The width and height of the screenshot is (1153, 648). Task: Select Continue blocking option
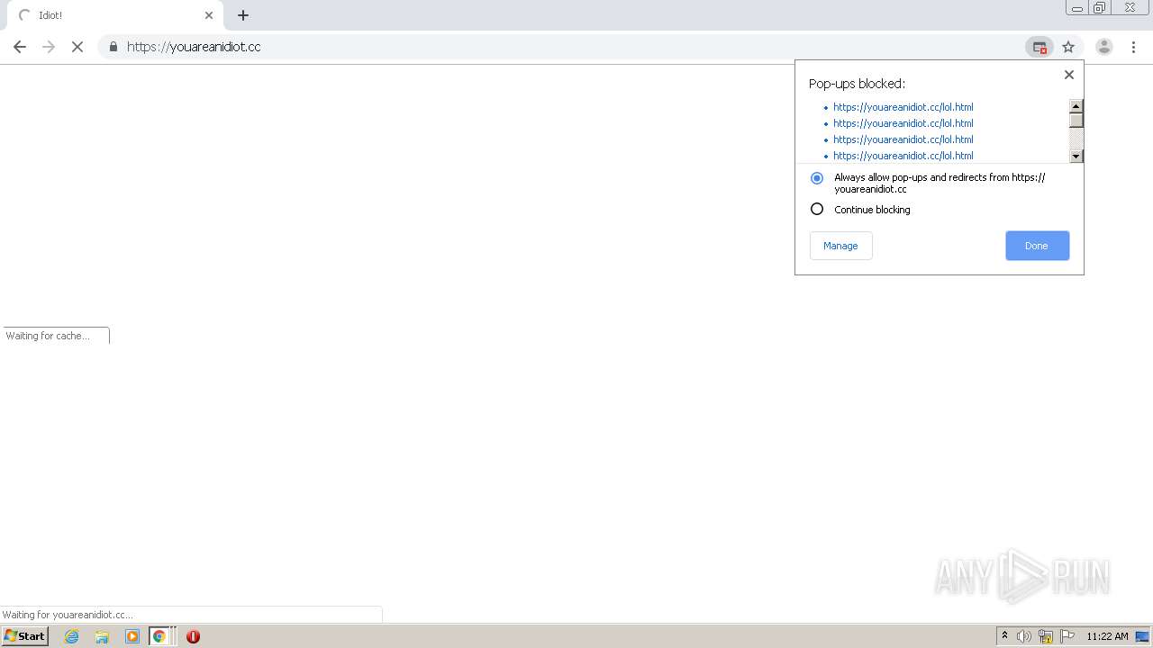tap(817, 210)
